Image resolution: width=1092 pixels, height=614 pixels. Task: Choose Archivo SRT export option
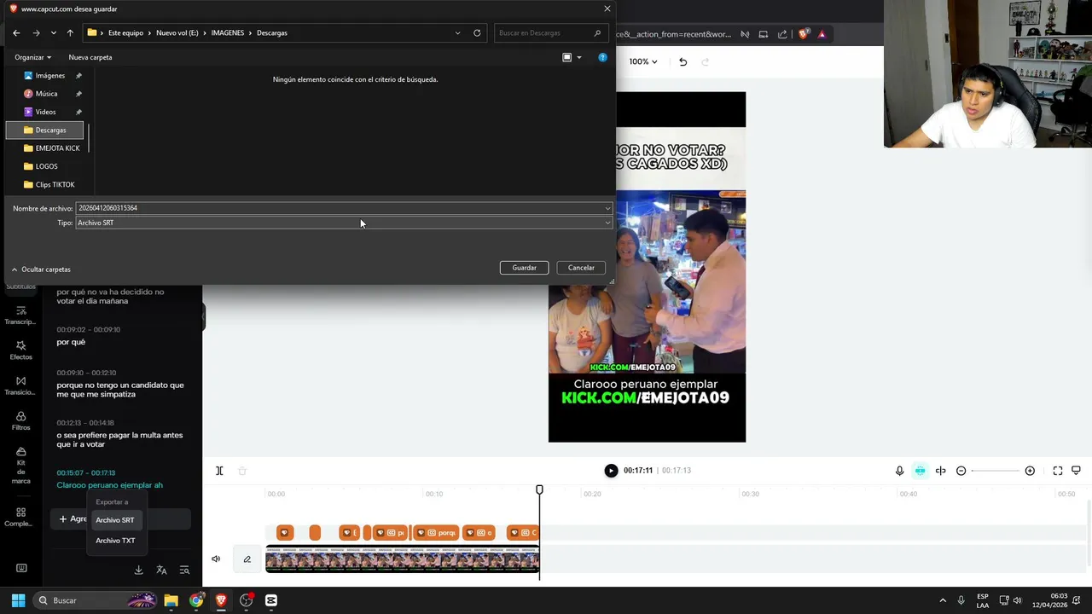[x=115, y=520]
